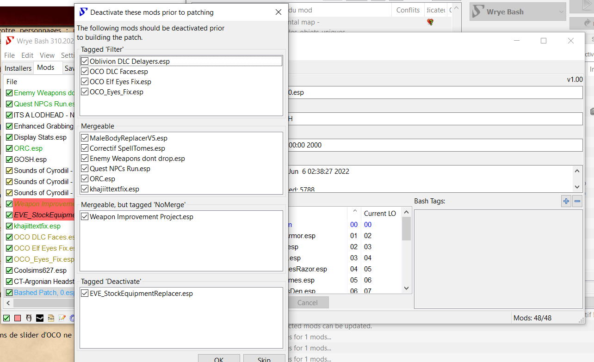594x362 pixels.
Task: Open the File menu
Action: [10, 55]
